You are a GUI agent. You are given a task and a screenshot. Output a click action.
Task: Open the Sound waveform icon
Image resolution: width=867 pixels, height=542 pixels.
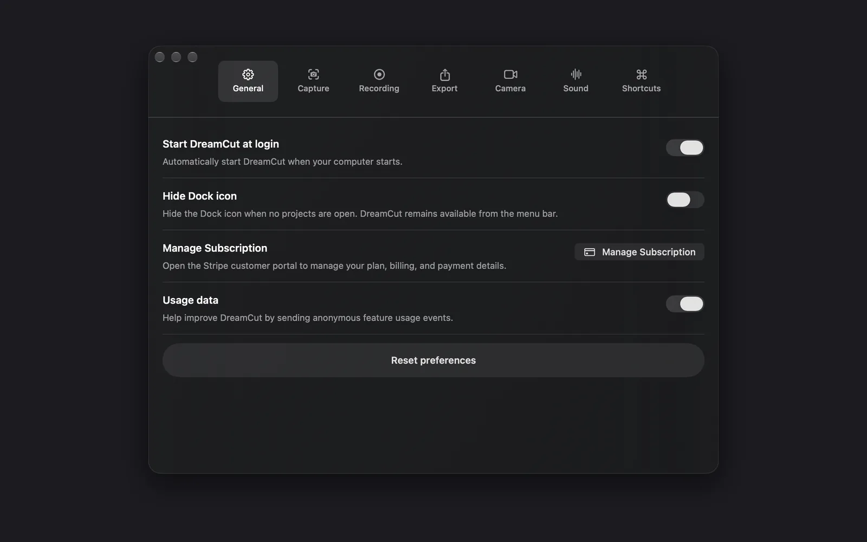point(576,74)
